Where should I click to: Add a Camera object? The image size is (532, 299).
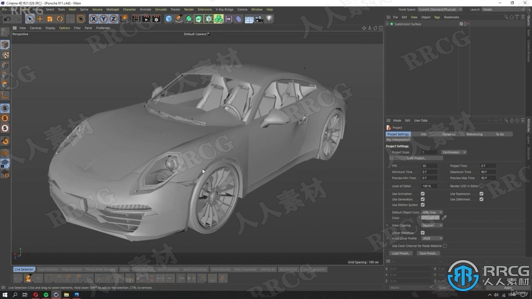point(259,19)
